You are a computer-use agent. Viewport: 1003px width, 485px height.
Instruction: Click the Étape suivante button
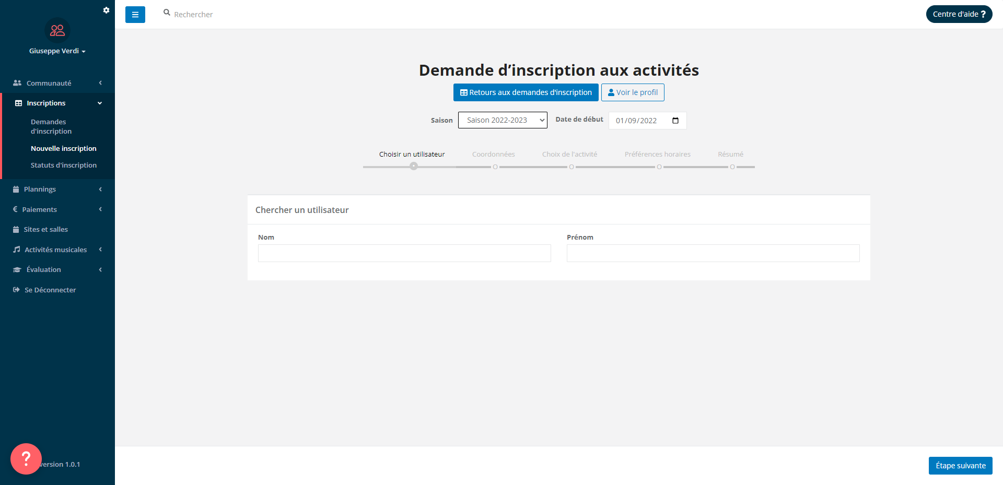(x=960, y=465)
